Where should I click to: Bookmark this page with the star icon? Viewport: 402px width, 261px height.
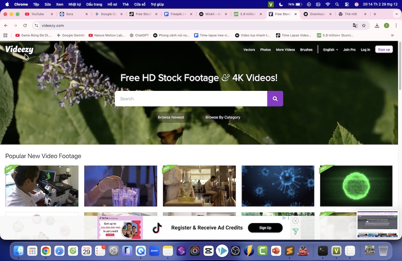click(x=364, y=26)
